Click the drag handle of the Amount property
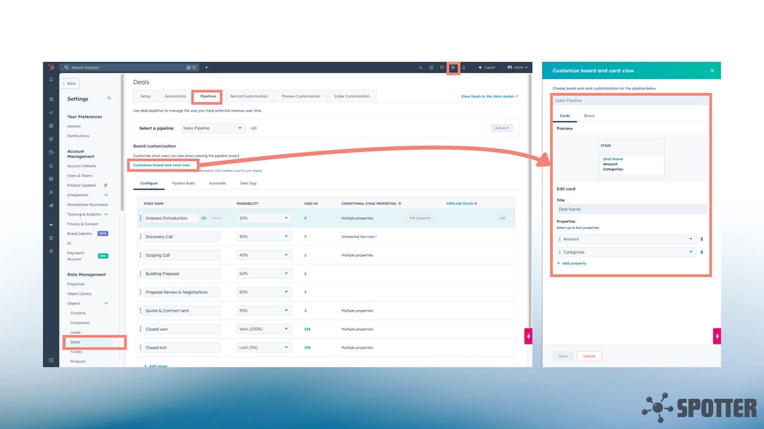The width and height of the screenshot is (764, 429). [559, 239]
